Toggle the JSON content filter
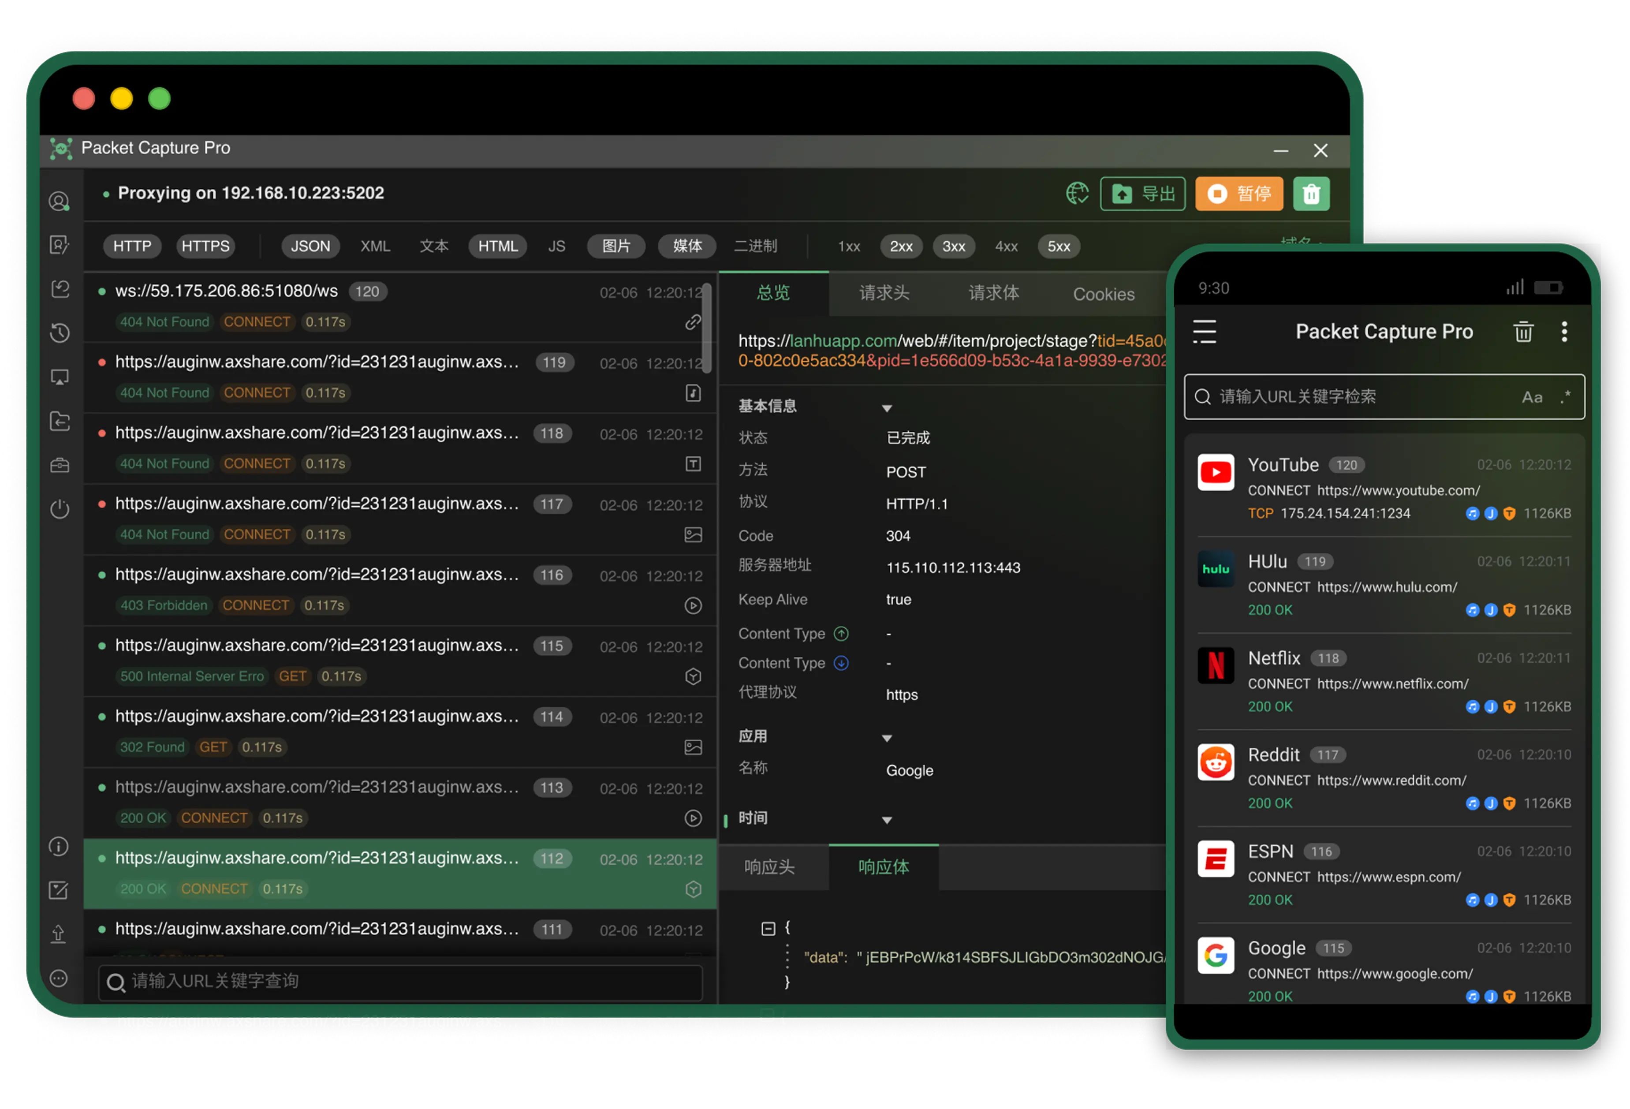 (311, 246)
